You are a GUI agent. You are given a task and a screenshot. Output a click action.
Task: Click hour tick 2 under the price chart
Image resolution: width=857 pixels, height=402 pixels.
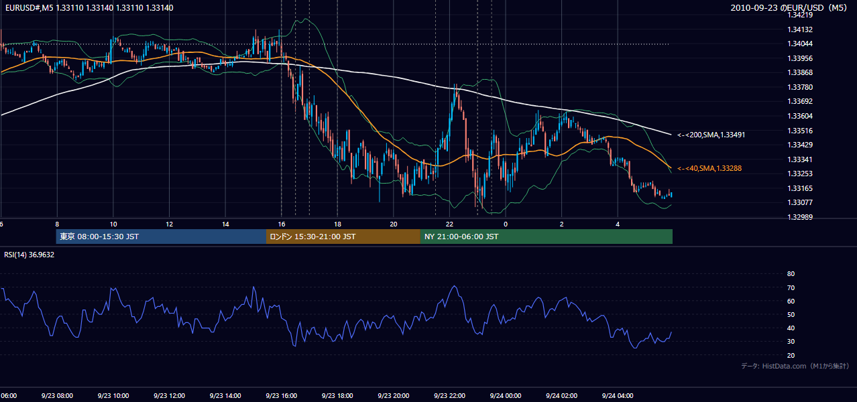[x=562, y=224]
